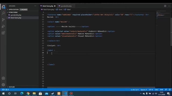This screenshot has height=96, width=172.
Task: Click the errors and warnings status indicator
Action: click(5, 90)
